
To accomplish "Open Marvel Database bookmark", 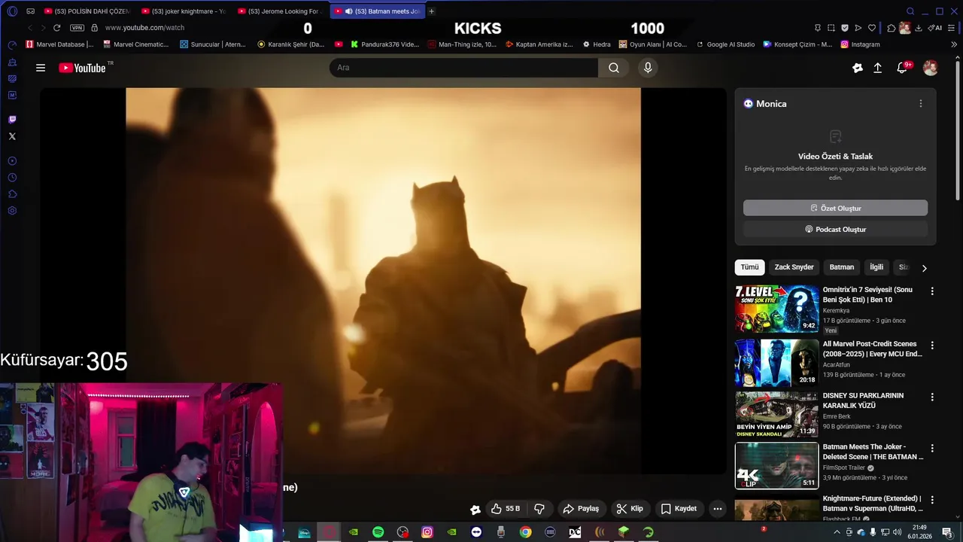I will click(59, 44).
